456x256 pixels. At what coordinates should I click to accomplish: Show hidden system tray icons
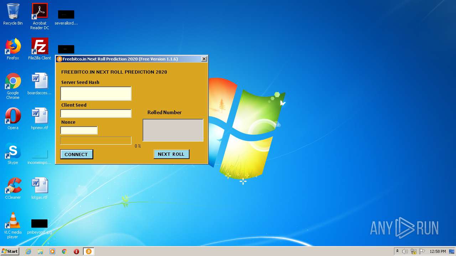point(397,251)
